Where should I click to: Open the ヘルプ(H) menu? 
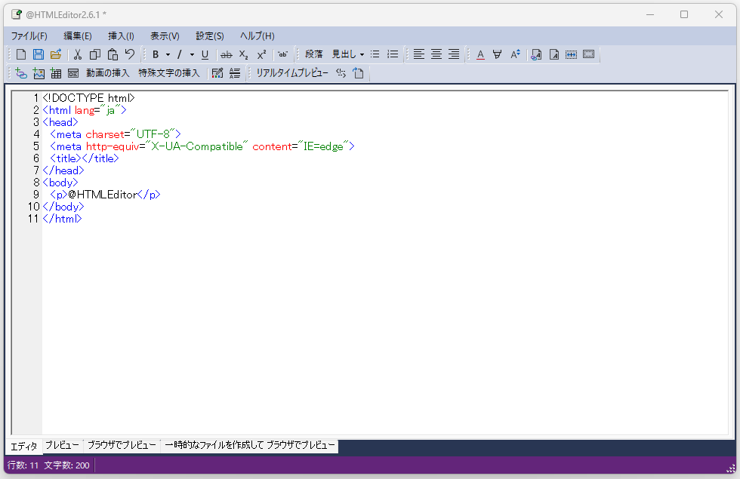pyautogui.click(x=257, y=36)
